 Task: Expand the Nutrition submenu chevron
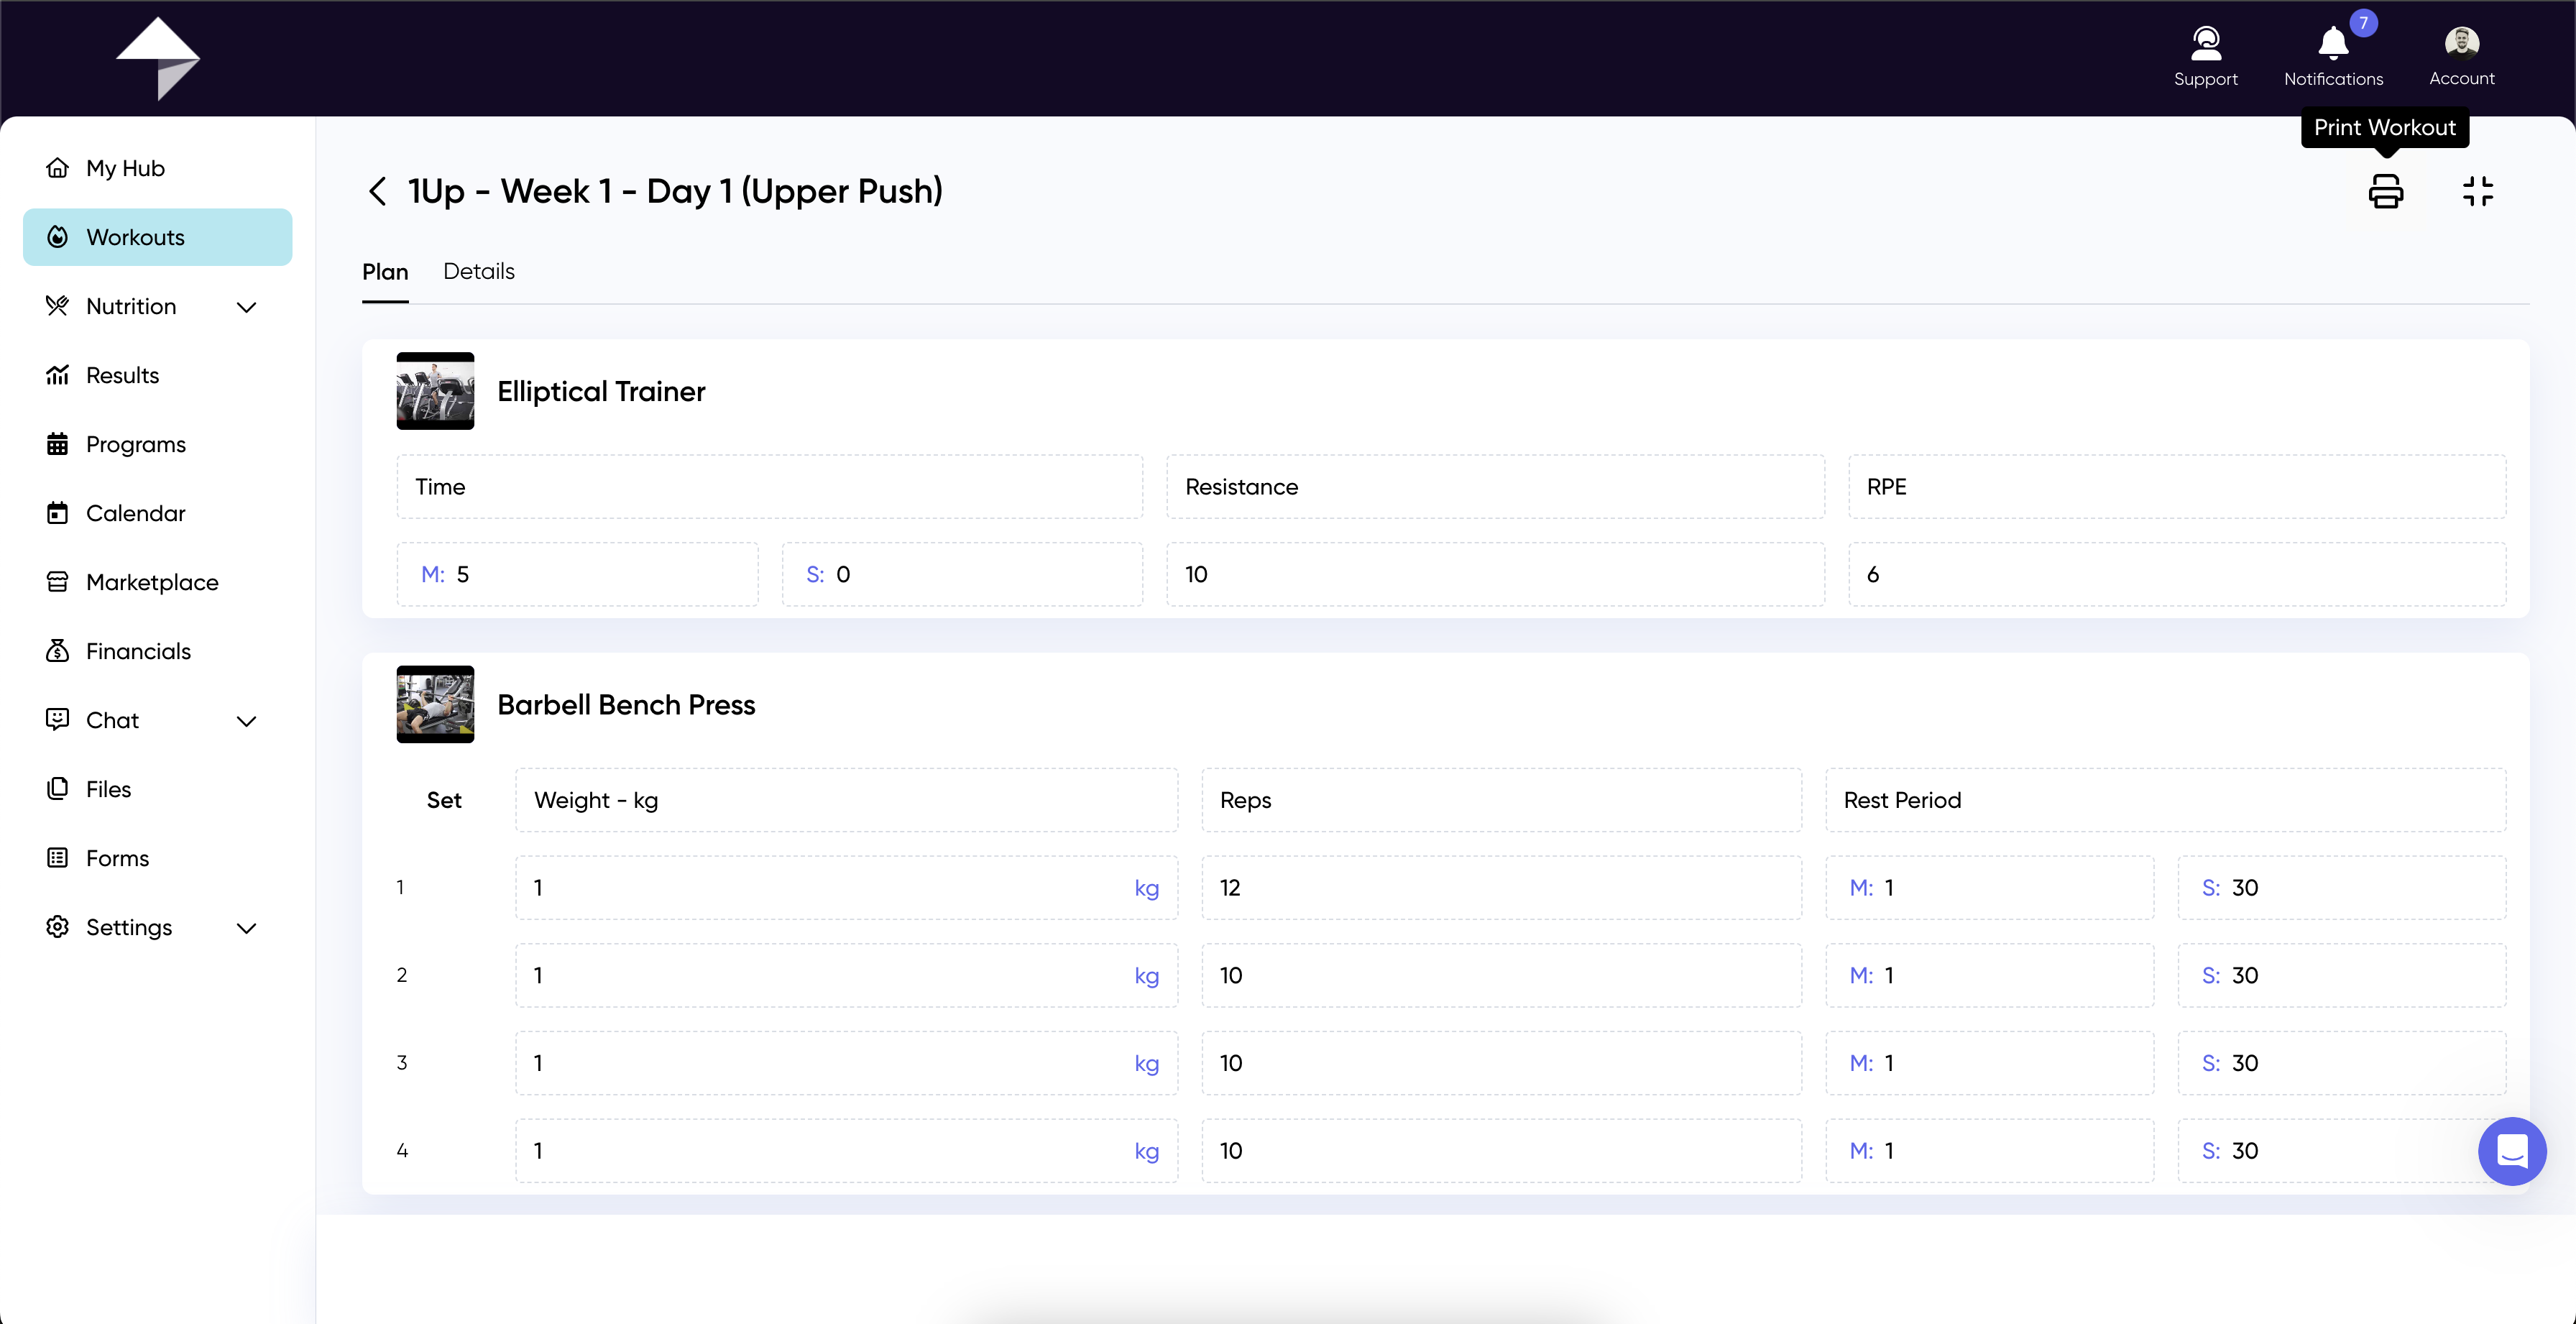[246, 307]
